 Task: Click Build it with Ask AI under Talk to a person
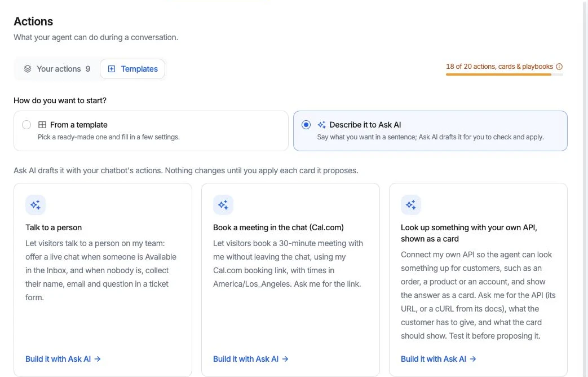63,359
